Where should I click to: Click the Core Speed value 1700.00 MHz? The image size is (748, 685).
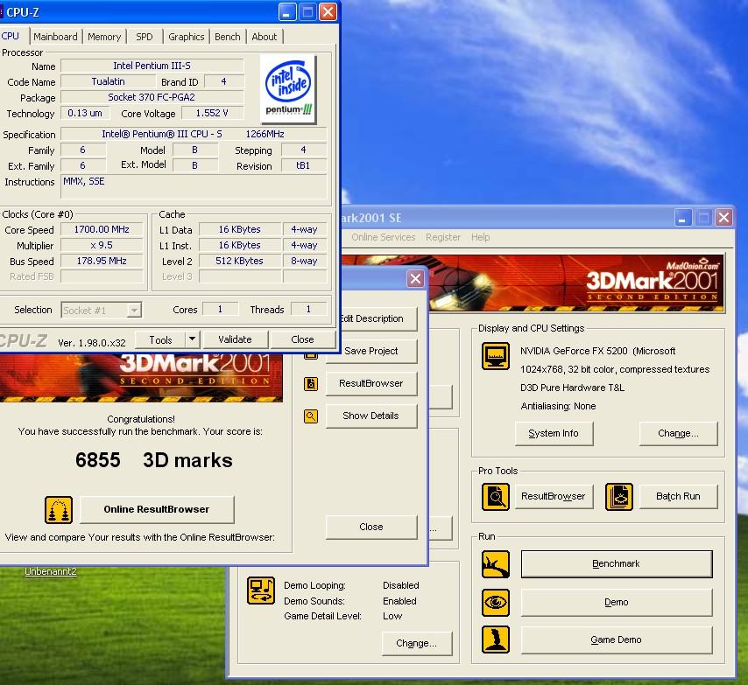coord(102,229)
